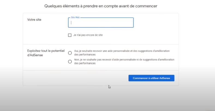215x111 pixels.
Task: Click the empty footer area left of Commencer button
Action: 74,78
